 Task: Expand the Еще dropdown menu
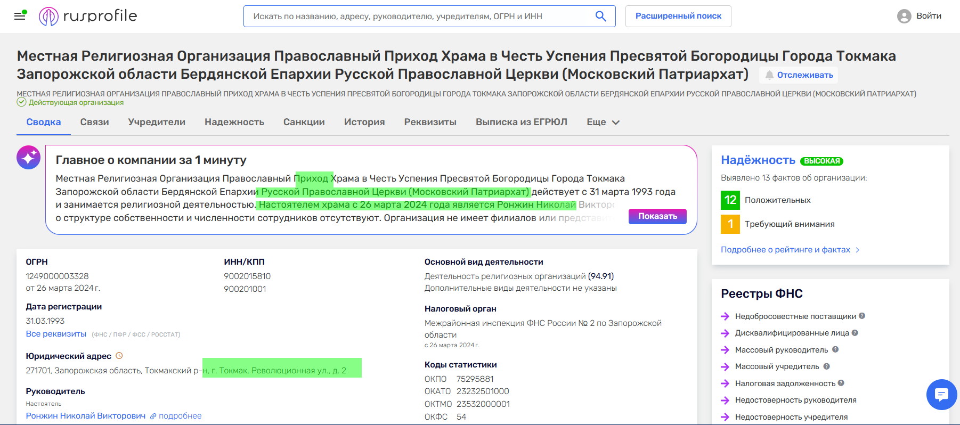(x=603, y=122)
